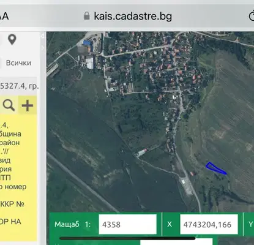
Task: Edit the Мащаб scale field 4358
Action: point(127,224)
